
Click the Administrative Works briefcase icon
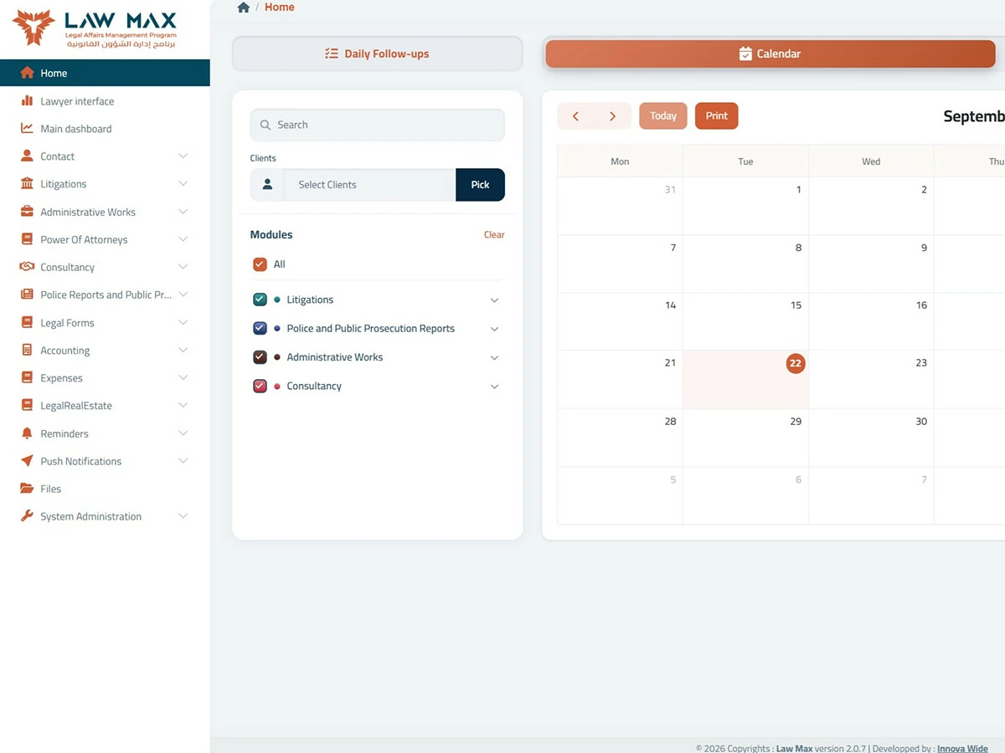(27, 212)
